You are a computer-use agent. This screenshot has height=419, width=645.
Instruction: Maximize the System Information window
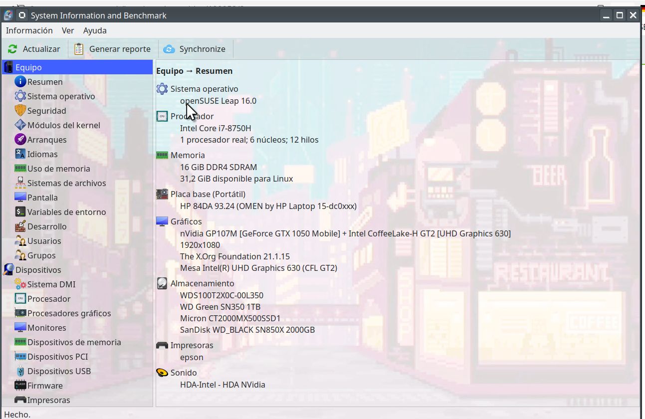[x=620, y=15]
